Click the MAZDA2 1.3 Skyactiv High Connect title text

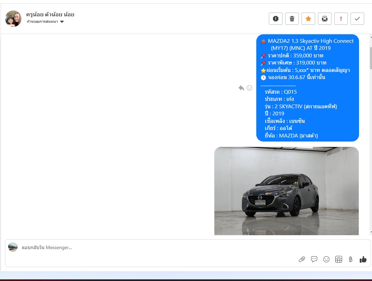[311, 41]
